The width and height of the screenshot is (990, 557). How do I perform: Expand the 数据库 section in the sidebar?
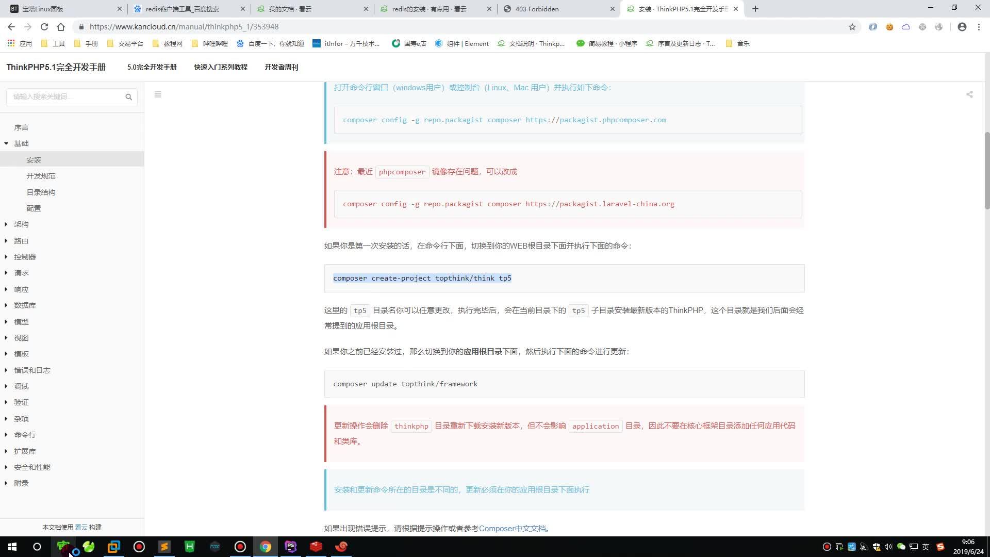[x=25, y=305]
